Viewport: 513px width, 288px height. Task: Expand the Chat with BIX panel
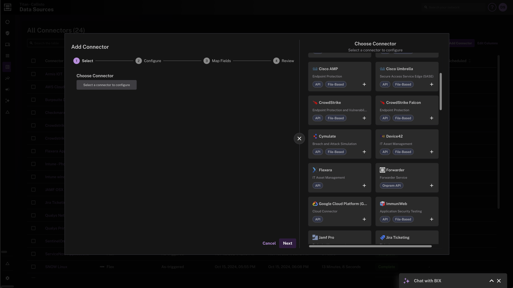(491, 281)
